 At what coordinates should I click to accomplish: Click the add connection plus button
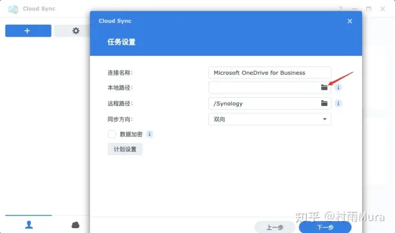tap(28, 31)
